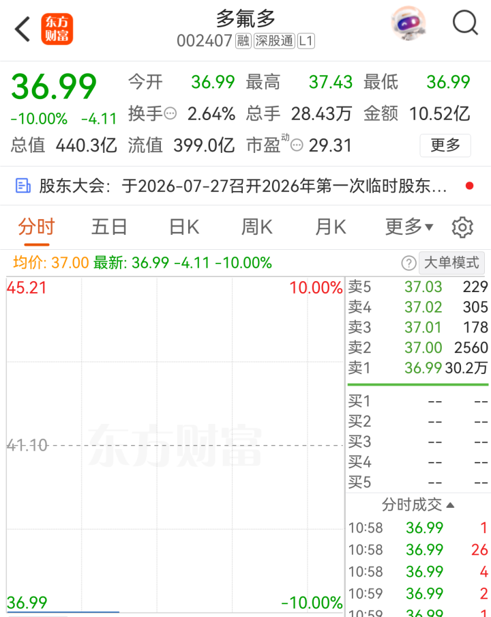Viewport: 491px width, 617px height.
Task: Tap the question mark help icon
Action: click(x=409, y=263)
